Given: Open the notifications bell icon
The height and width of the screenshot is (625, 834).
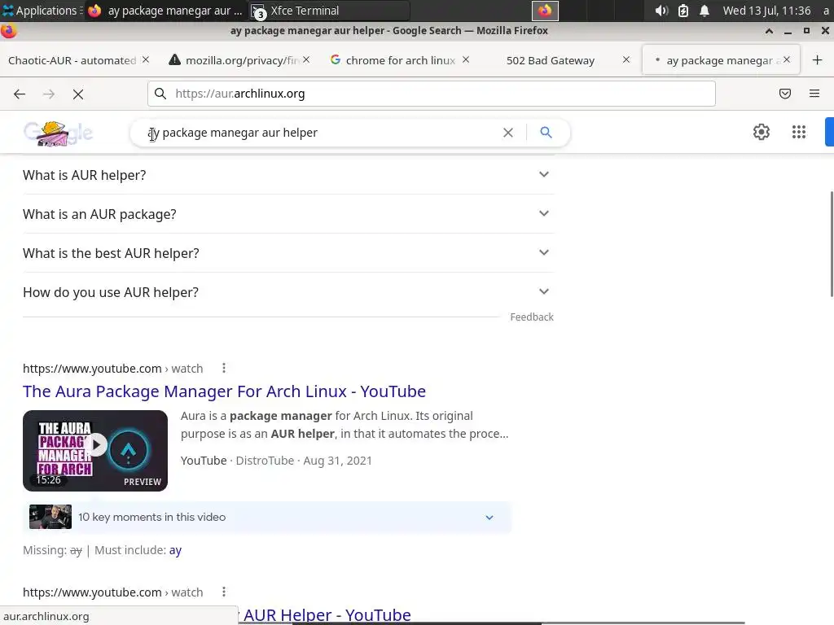Looking at the screenshot, I should 705,11.
